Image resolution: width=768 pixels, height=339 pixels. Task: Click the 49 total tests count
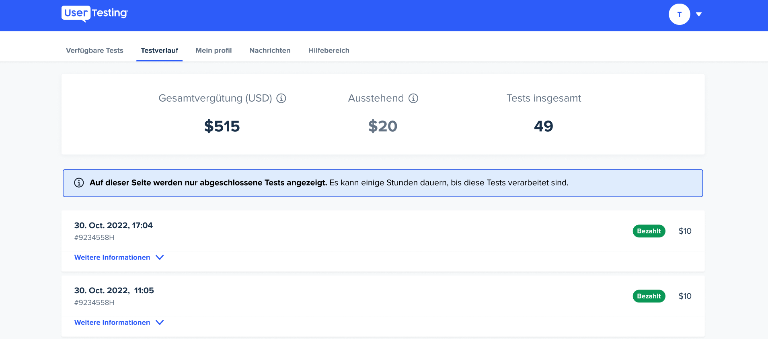(544, 126)
